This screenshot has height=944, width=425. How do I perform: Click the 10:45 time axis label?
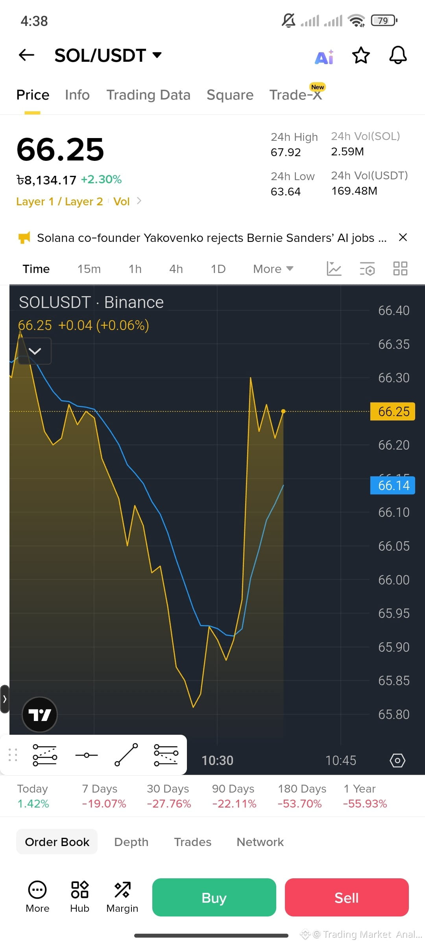pyautogui.click(x=340, y=760)
